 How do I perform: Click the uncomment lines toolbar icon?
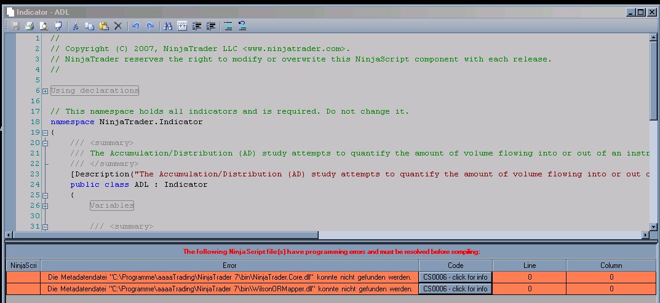242,26
